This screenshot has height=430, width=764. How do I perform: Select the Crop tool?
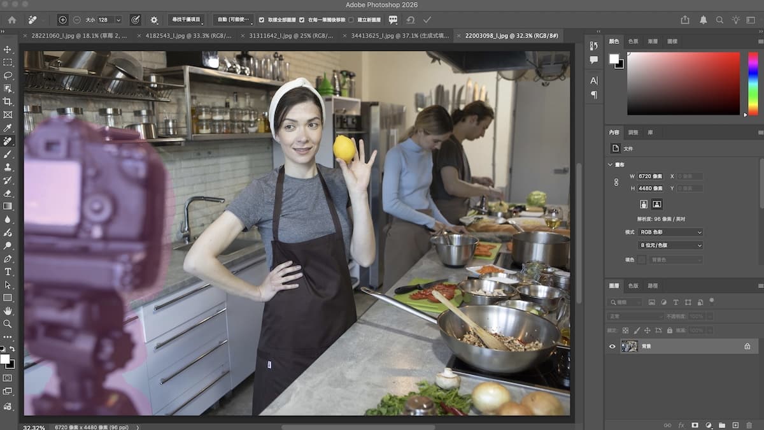click(8, 101)
